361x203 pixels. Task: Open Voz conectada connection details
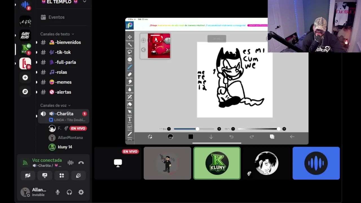(47, 160)
